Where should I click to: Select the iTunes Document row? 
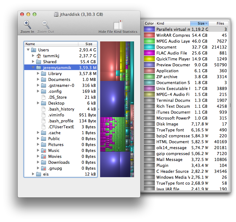click(186, 112)
